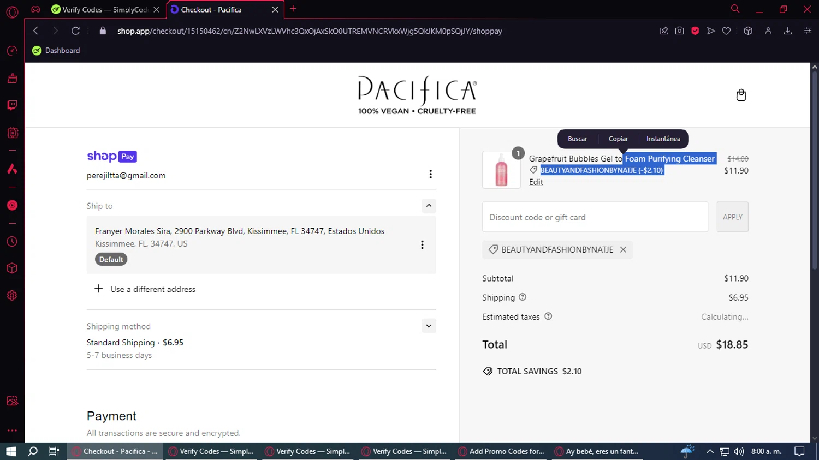Add page to bookmarks heart icon
The width and height of the screenshot is (819, 460).
pyautogui.click(x=726, y=31)
